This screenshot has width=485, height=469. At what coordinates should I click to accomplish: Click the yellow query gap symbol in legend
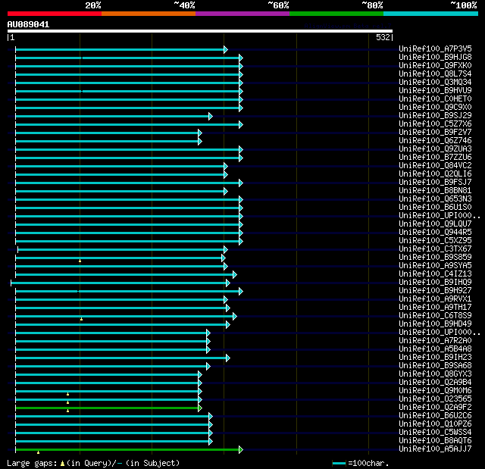pyautogui.click(x=62, y=463)
